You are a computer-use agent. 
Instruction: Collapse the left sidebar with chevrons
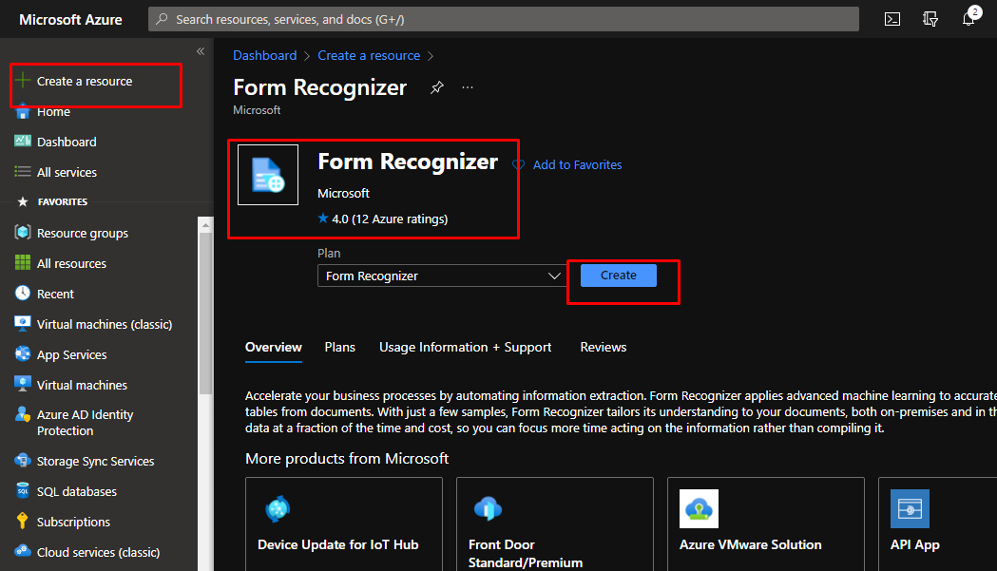(201, 51)
